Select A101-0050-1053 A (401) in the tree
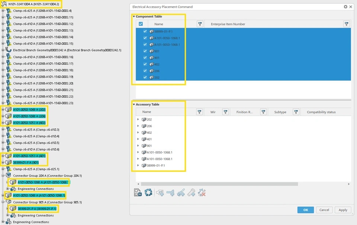 click(29, 156)
